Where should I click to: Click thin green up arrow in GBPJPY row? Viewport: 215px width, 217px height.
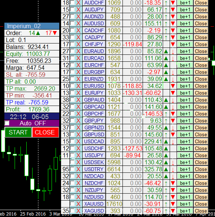pyautogui.click(x=166, y=121)
